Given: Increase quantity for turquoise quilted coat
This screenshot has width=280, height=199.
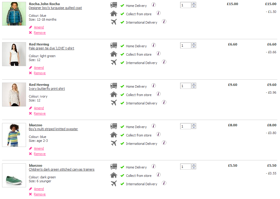Looking at the screenshot, I should [194, 4].
